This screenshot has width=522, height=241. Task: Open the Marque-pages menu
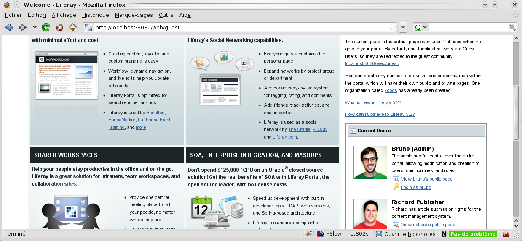(134, 15)
